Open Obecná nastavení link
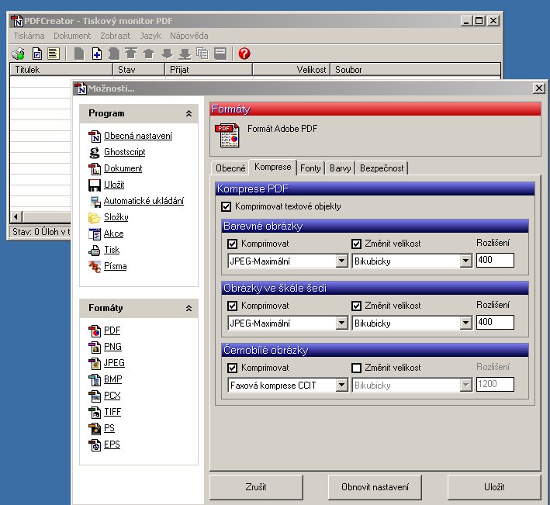Image resolution: width=550 pixels, height=505 pixels. click(x=138, y=136)
